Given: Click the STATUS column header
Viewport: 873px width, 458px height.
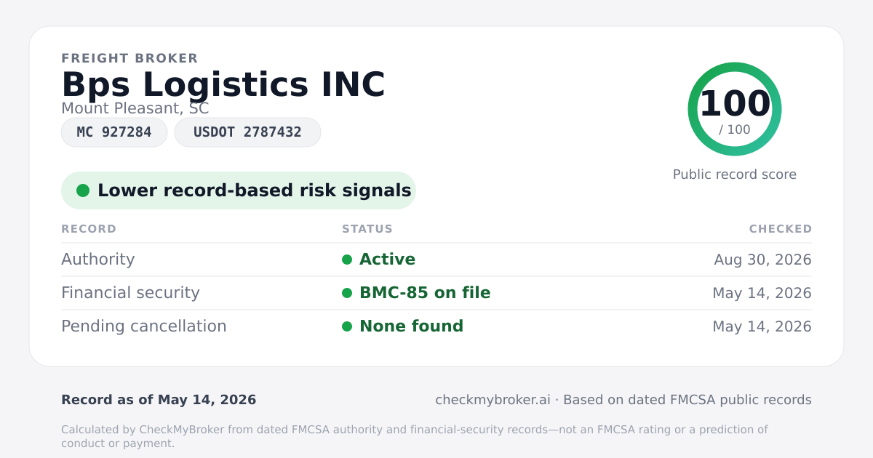Looking at the screenshot, I should [x=367, y=229].
